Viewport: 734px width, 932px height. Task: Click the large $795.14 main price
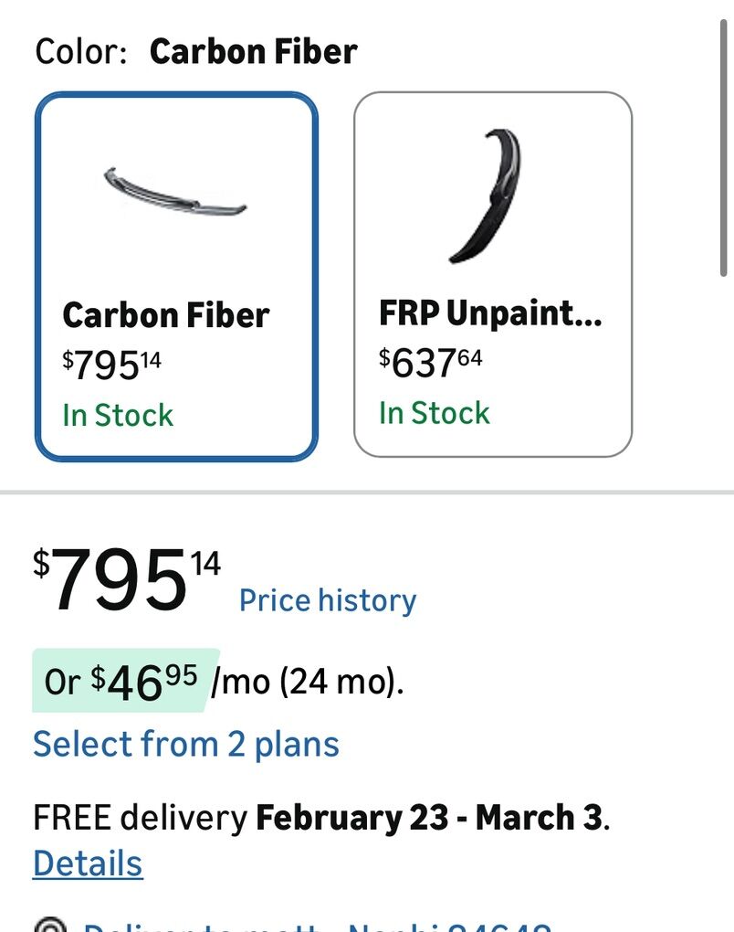click(127, 581)
